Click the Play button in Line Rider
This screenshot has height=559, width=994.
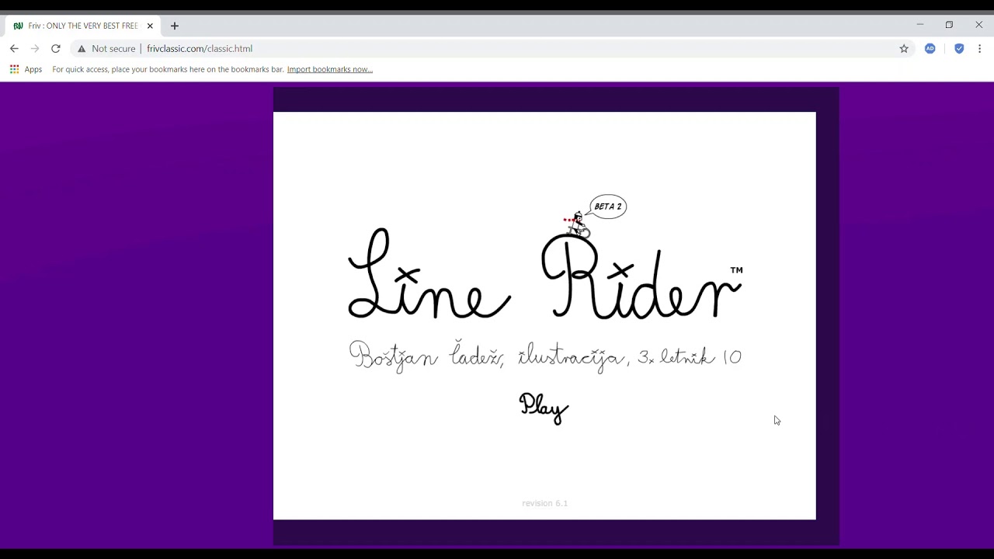pos(544,407)
